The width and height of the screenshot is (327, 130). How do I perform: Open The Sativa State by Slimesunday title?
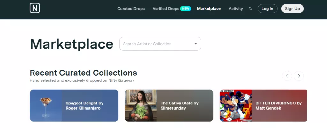(179, 105)
